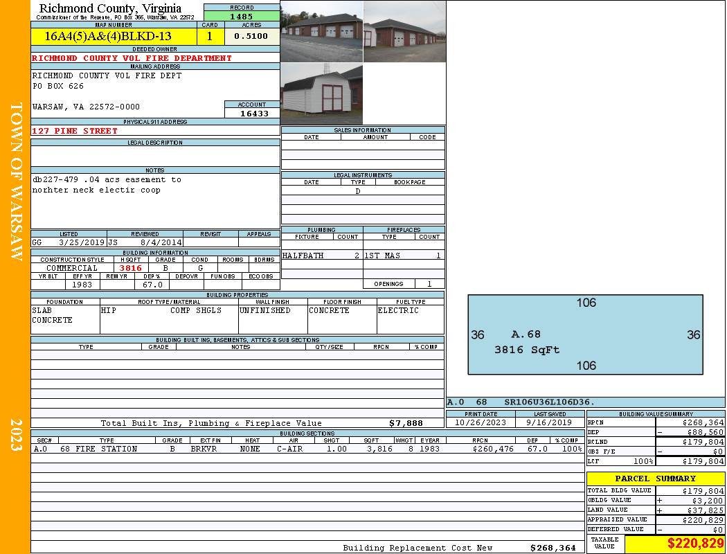Select the deeded owner name in red
Screen dimensions: 727x554
coord(132,58)
